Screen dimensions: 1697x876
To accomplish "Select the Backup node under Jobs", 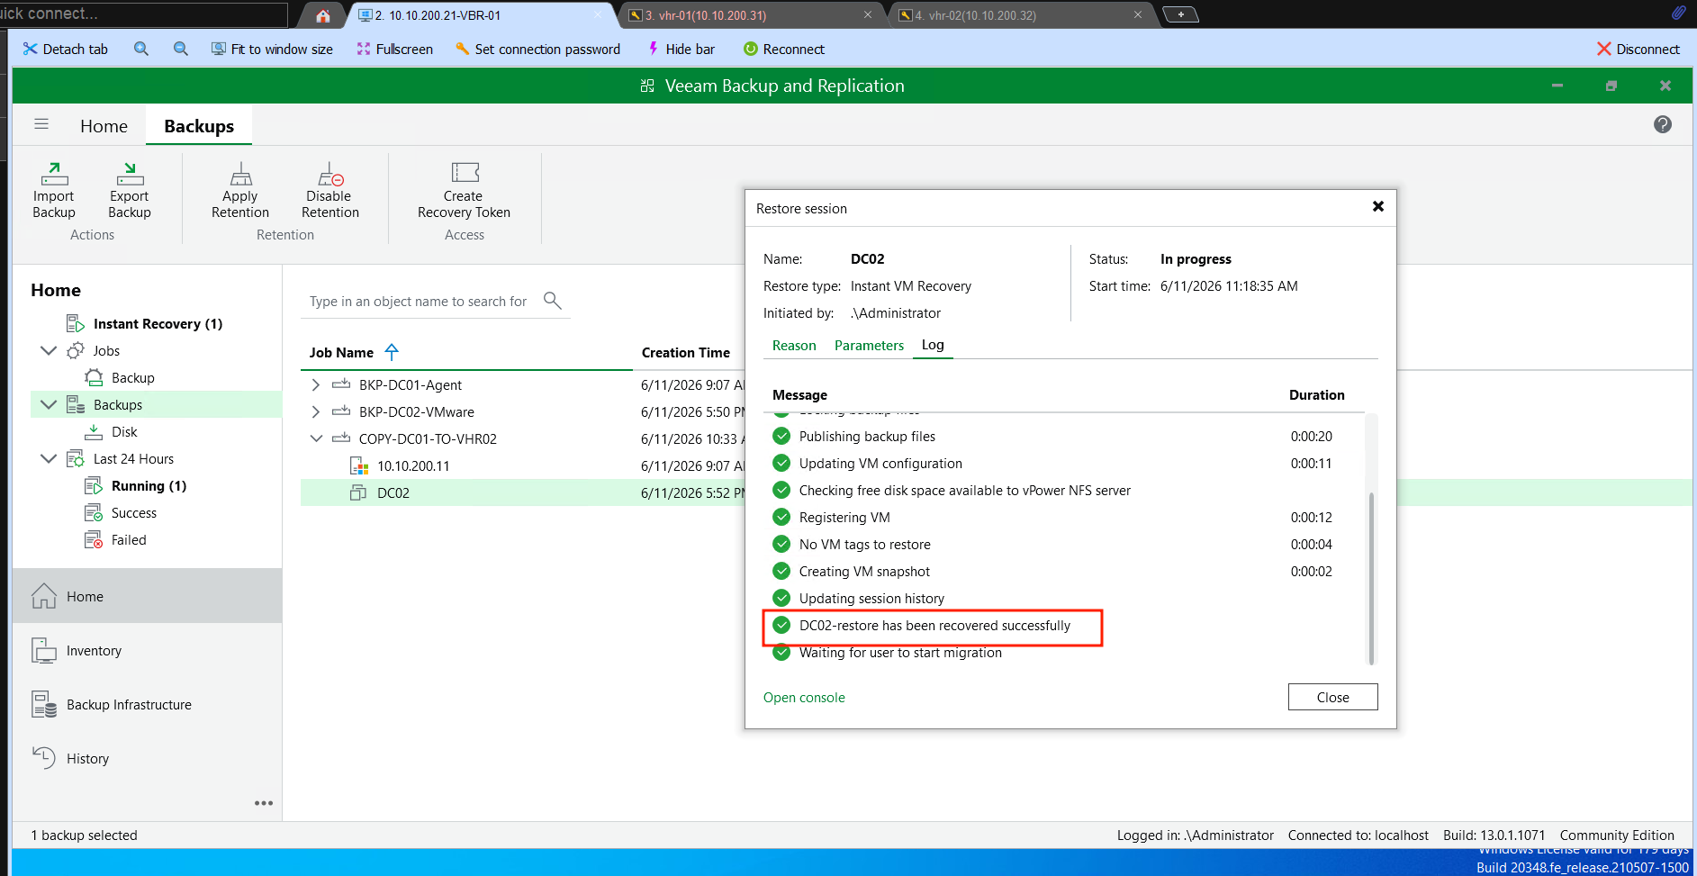I will [133, 378].
